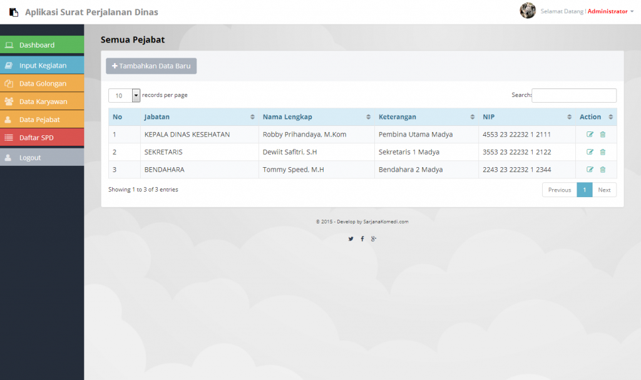This screenshot has width=641, height=380.
Task: Go to Data Karyawan in sidebar
Action: [42, 101]
